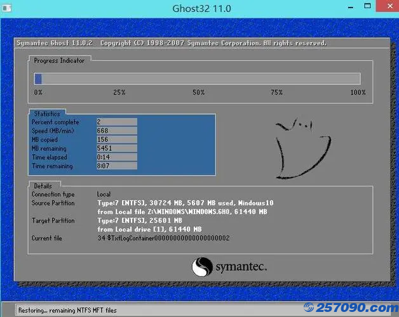Click the restore progress bar

(197, 79)
